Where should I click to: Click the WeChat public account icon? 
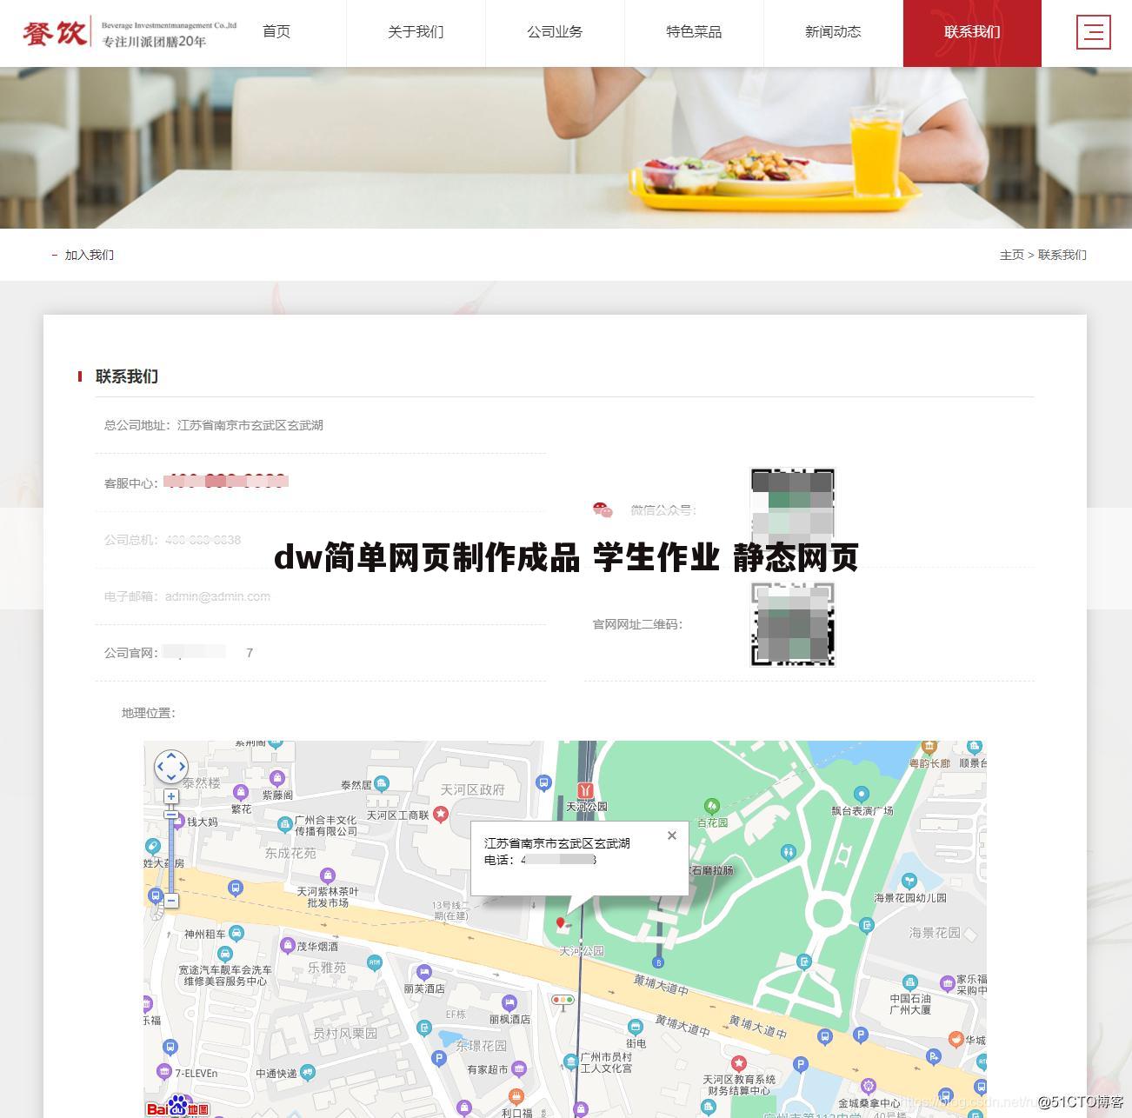pyautogui.click(x=603, y=510)
